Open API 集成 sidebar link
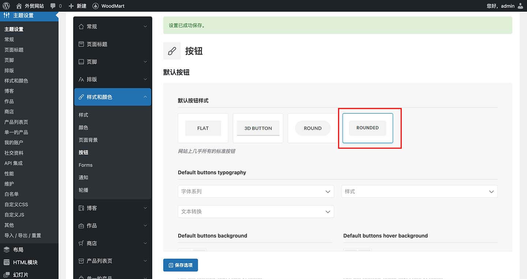This screenshot has width=527, height=279. point(14,163)
